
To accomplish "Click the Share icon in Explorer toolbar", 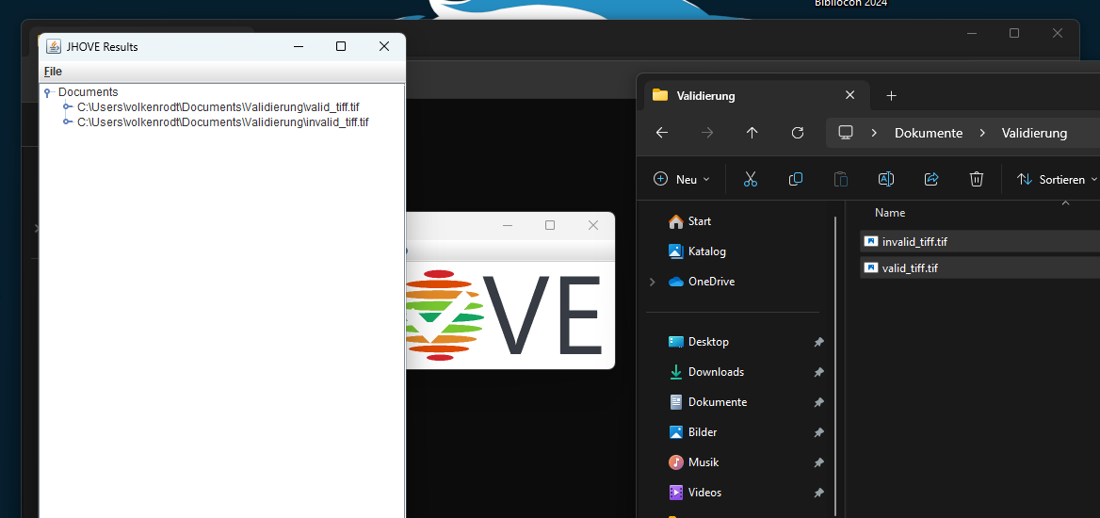I will (931, 179).
